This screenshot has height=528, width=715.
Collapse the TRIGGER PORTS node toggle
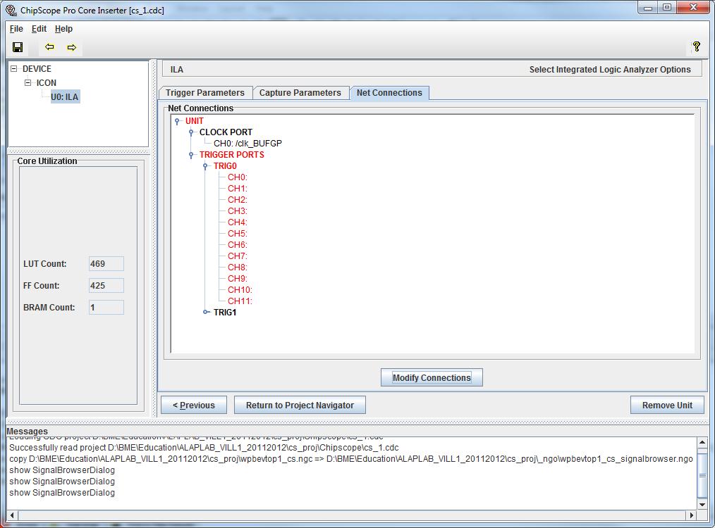click(x=191, y=155)
